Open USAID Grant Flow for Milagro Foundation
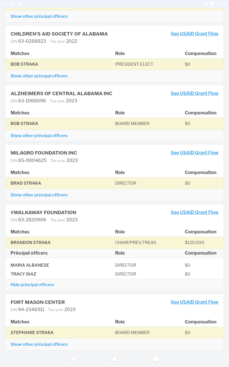Viewport: 229px width, 367px height. click(x=194, y=153)
